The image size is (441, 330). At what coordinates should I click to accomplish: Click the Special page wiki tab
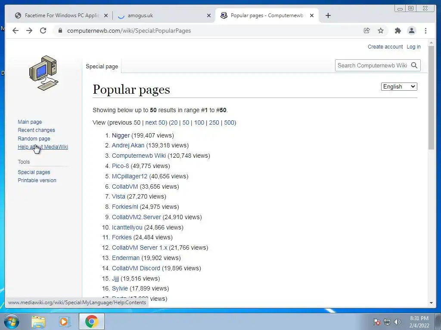point(102,67)
